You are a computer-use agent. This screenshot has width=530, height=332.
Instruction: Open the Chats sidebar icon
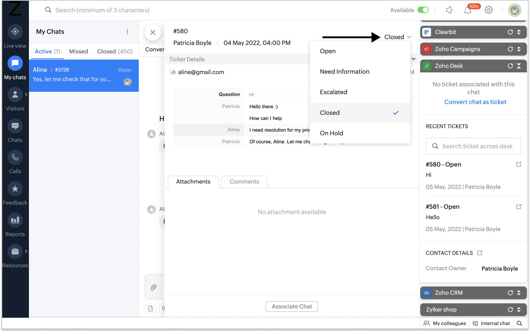point(15,126)
